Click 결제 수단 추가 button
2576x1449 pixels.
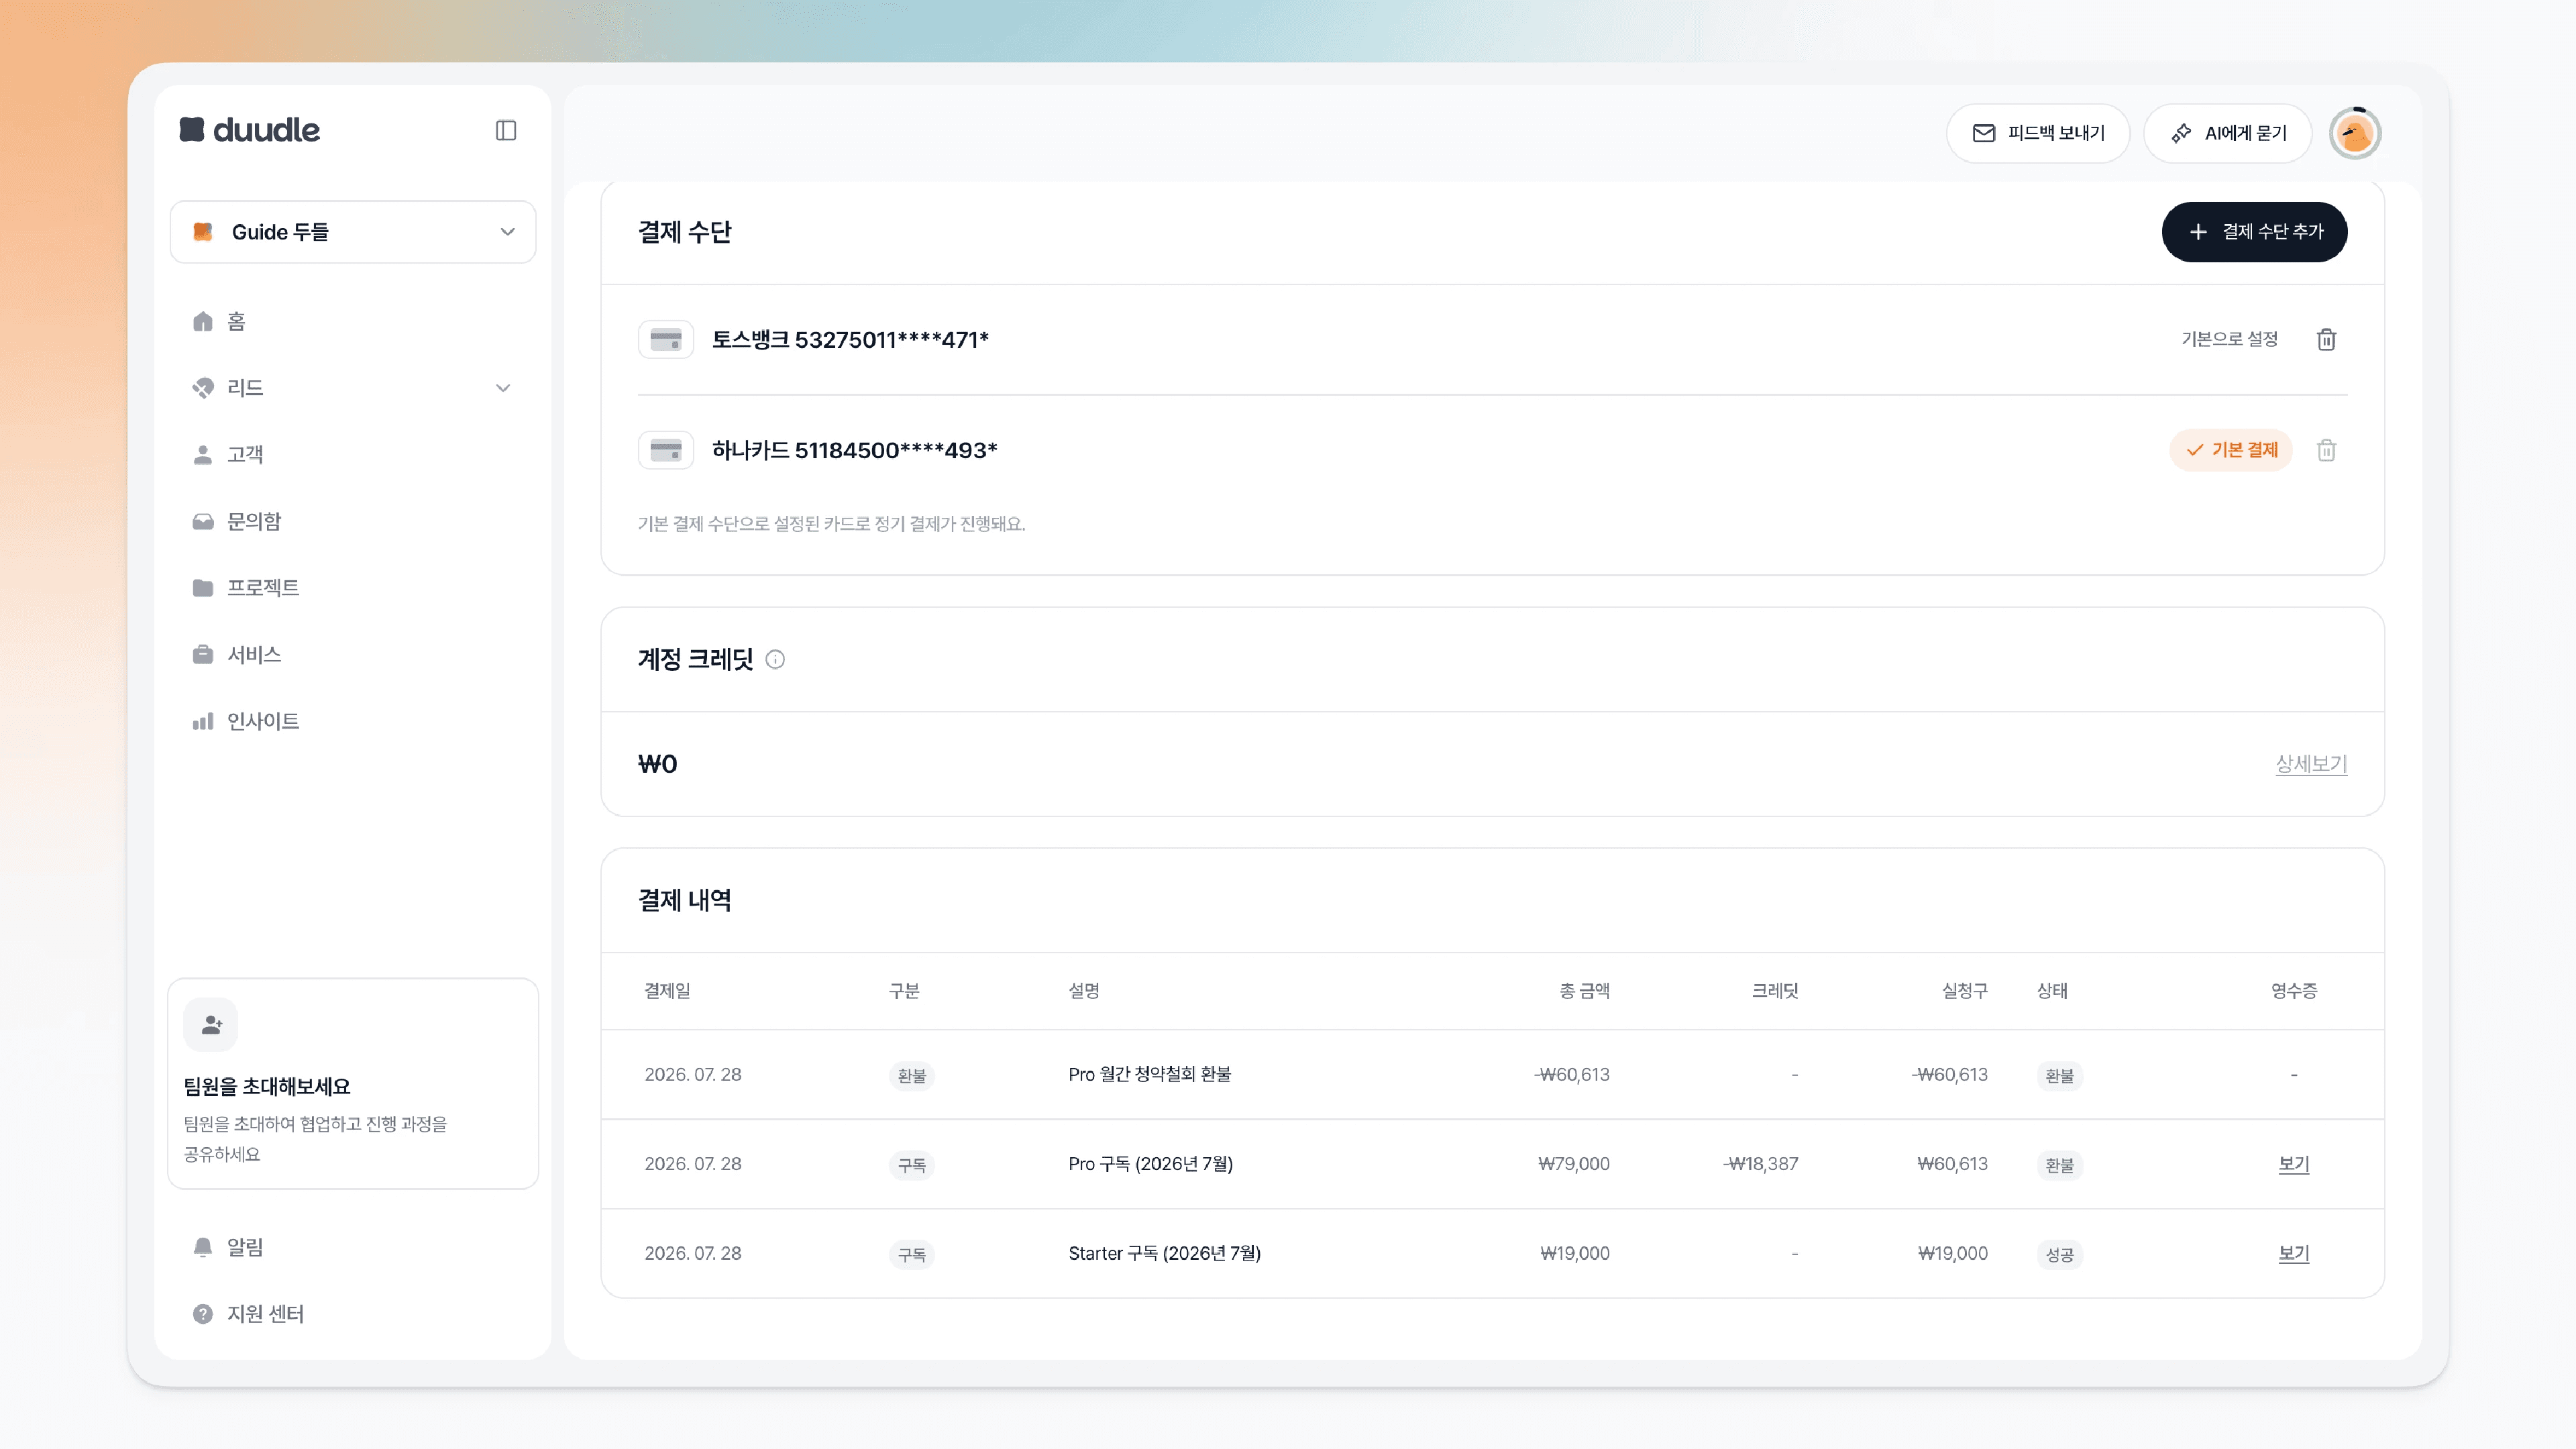coord(2254,232)
